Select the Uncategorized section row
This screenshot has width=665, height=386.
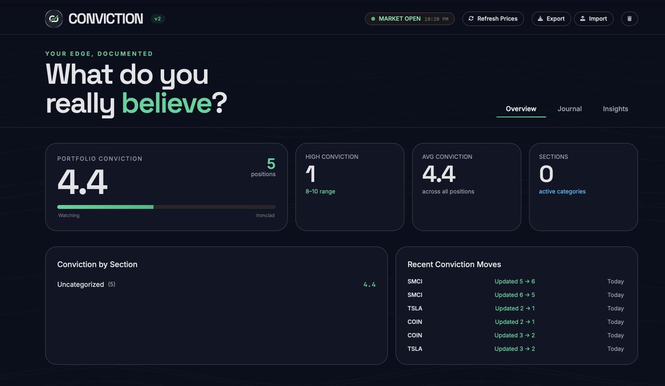216,284
